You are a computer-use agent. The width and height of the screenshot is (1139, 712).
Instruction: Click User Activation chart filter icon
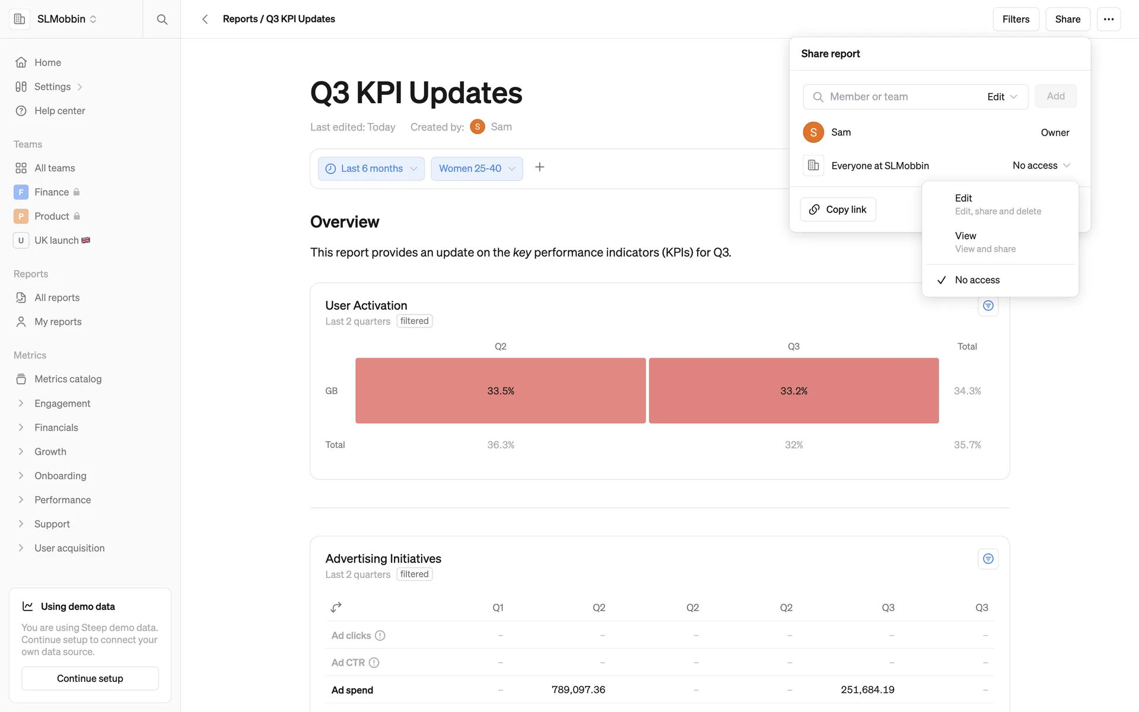tap(988, 306)
